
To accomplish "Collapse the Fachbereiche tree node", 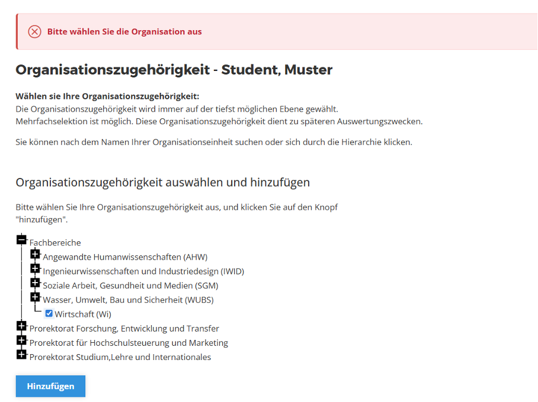I will coord(21,239).
